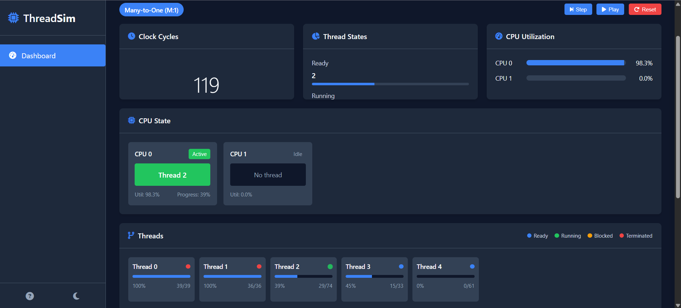Click the 39/39 count on Thread 0
The width and height of the screenshot is (681, 308).
pyautogui.click(x=183, y=286)
